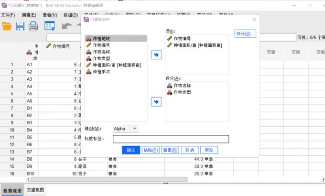The height and width of the screenshot is (196, 325).
Task: Select 种植地块 in variable list
Action: click(116, 39)
